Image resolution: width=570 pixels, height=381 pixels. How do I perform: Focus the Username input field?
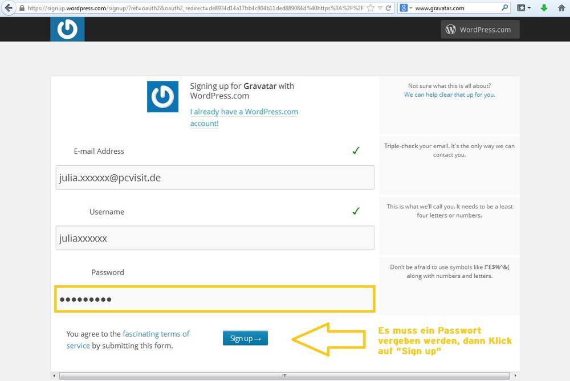pyautogui.click(x=215, y=238)
